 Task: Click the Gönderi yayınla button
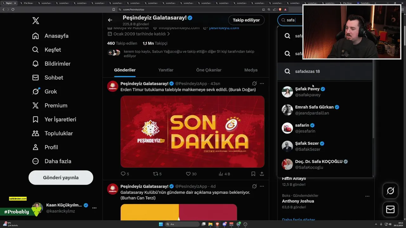[x=61, y=178]
